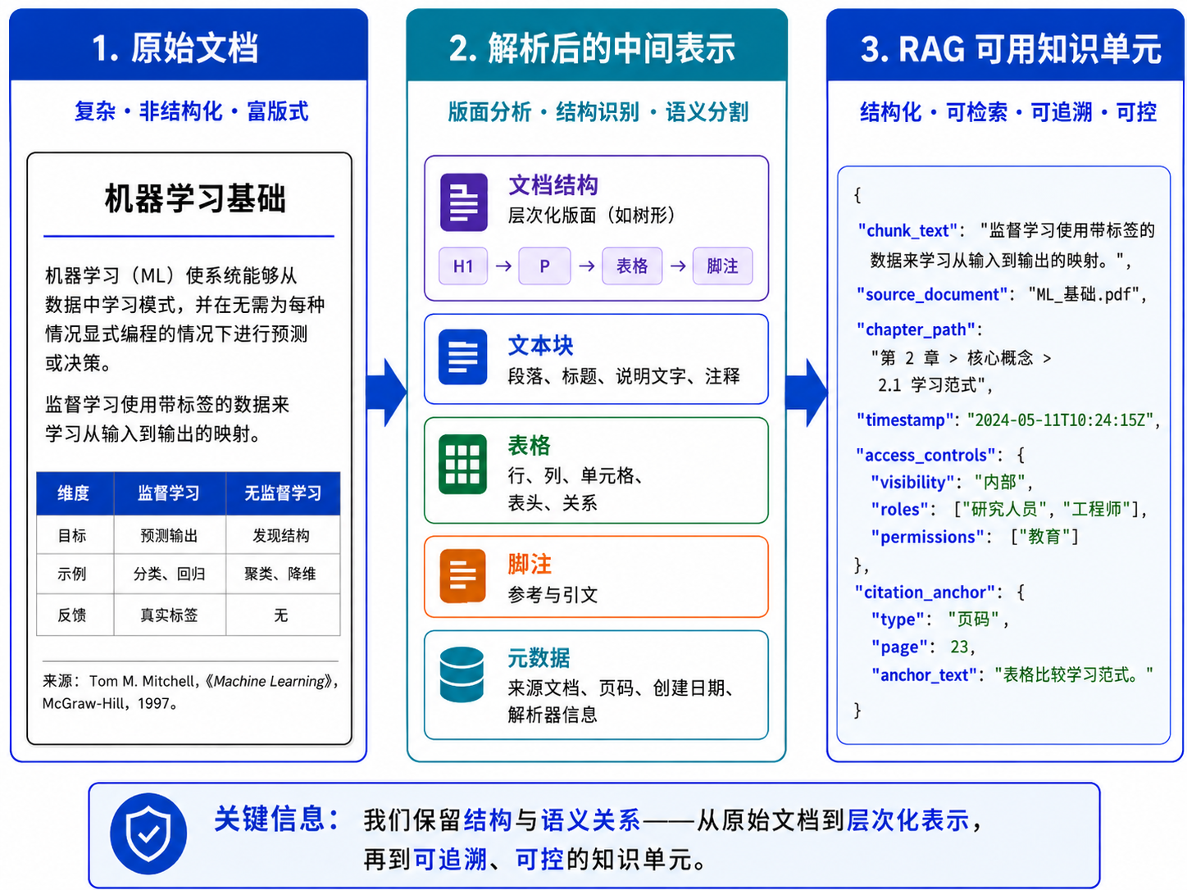1187x890 pixels.
Task: Click the 发现结构 table cell
Action: click(283, 535)
